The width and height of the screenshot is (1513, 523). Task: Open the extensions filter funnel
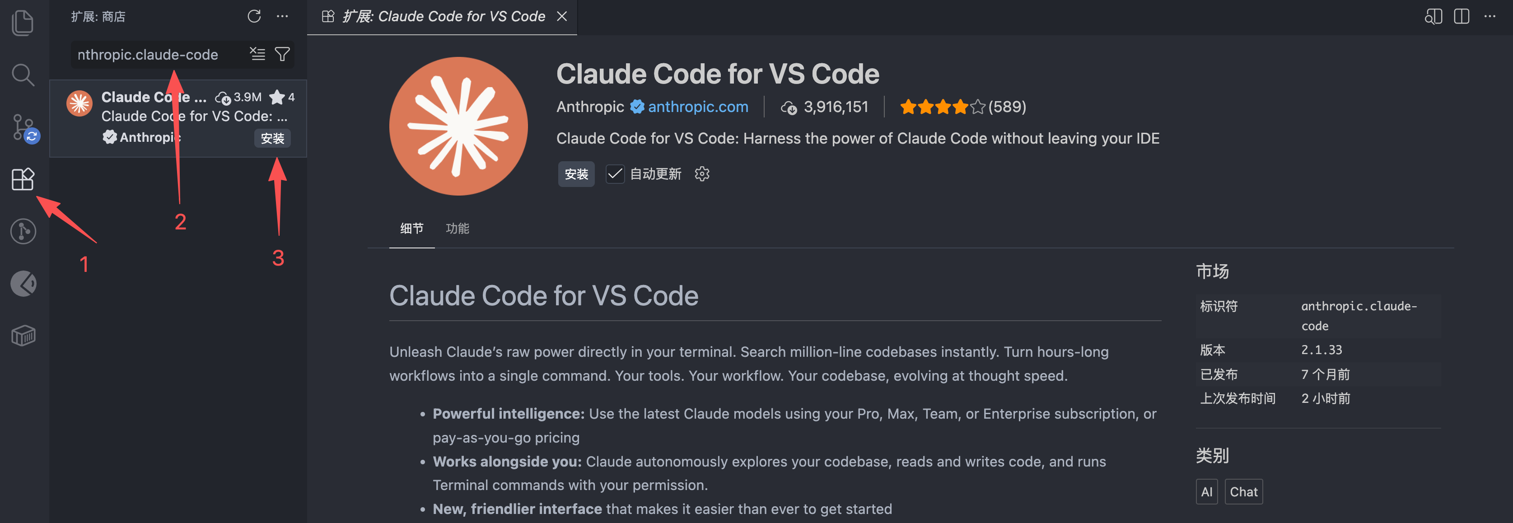tap(283, 54)
